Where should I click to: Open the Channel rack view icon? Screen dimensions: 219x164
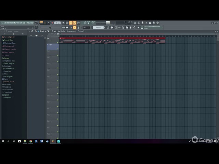116,27
